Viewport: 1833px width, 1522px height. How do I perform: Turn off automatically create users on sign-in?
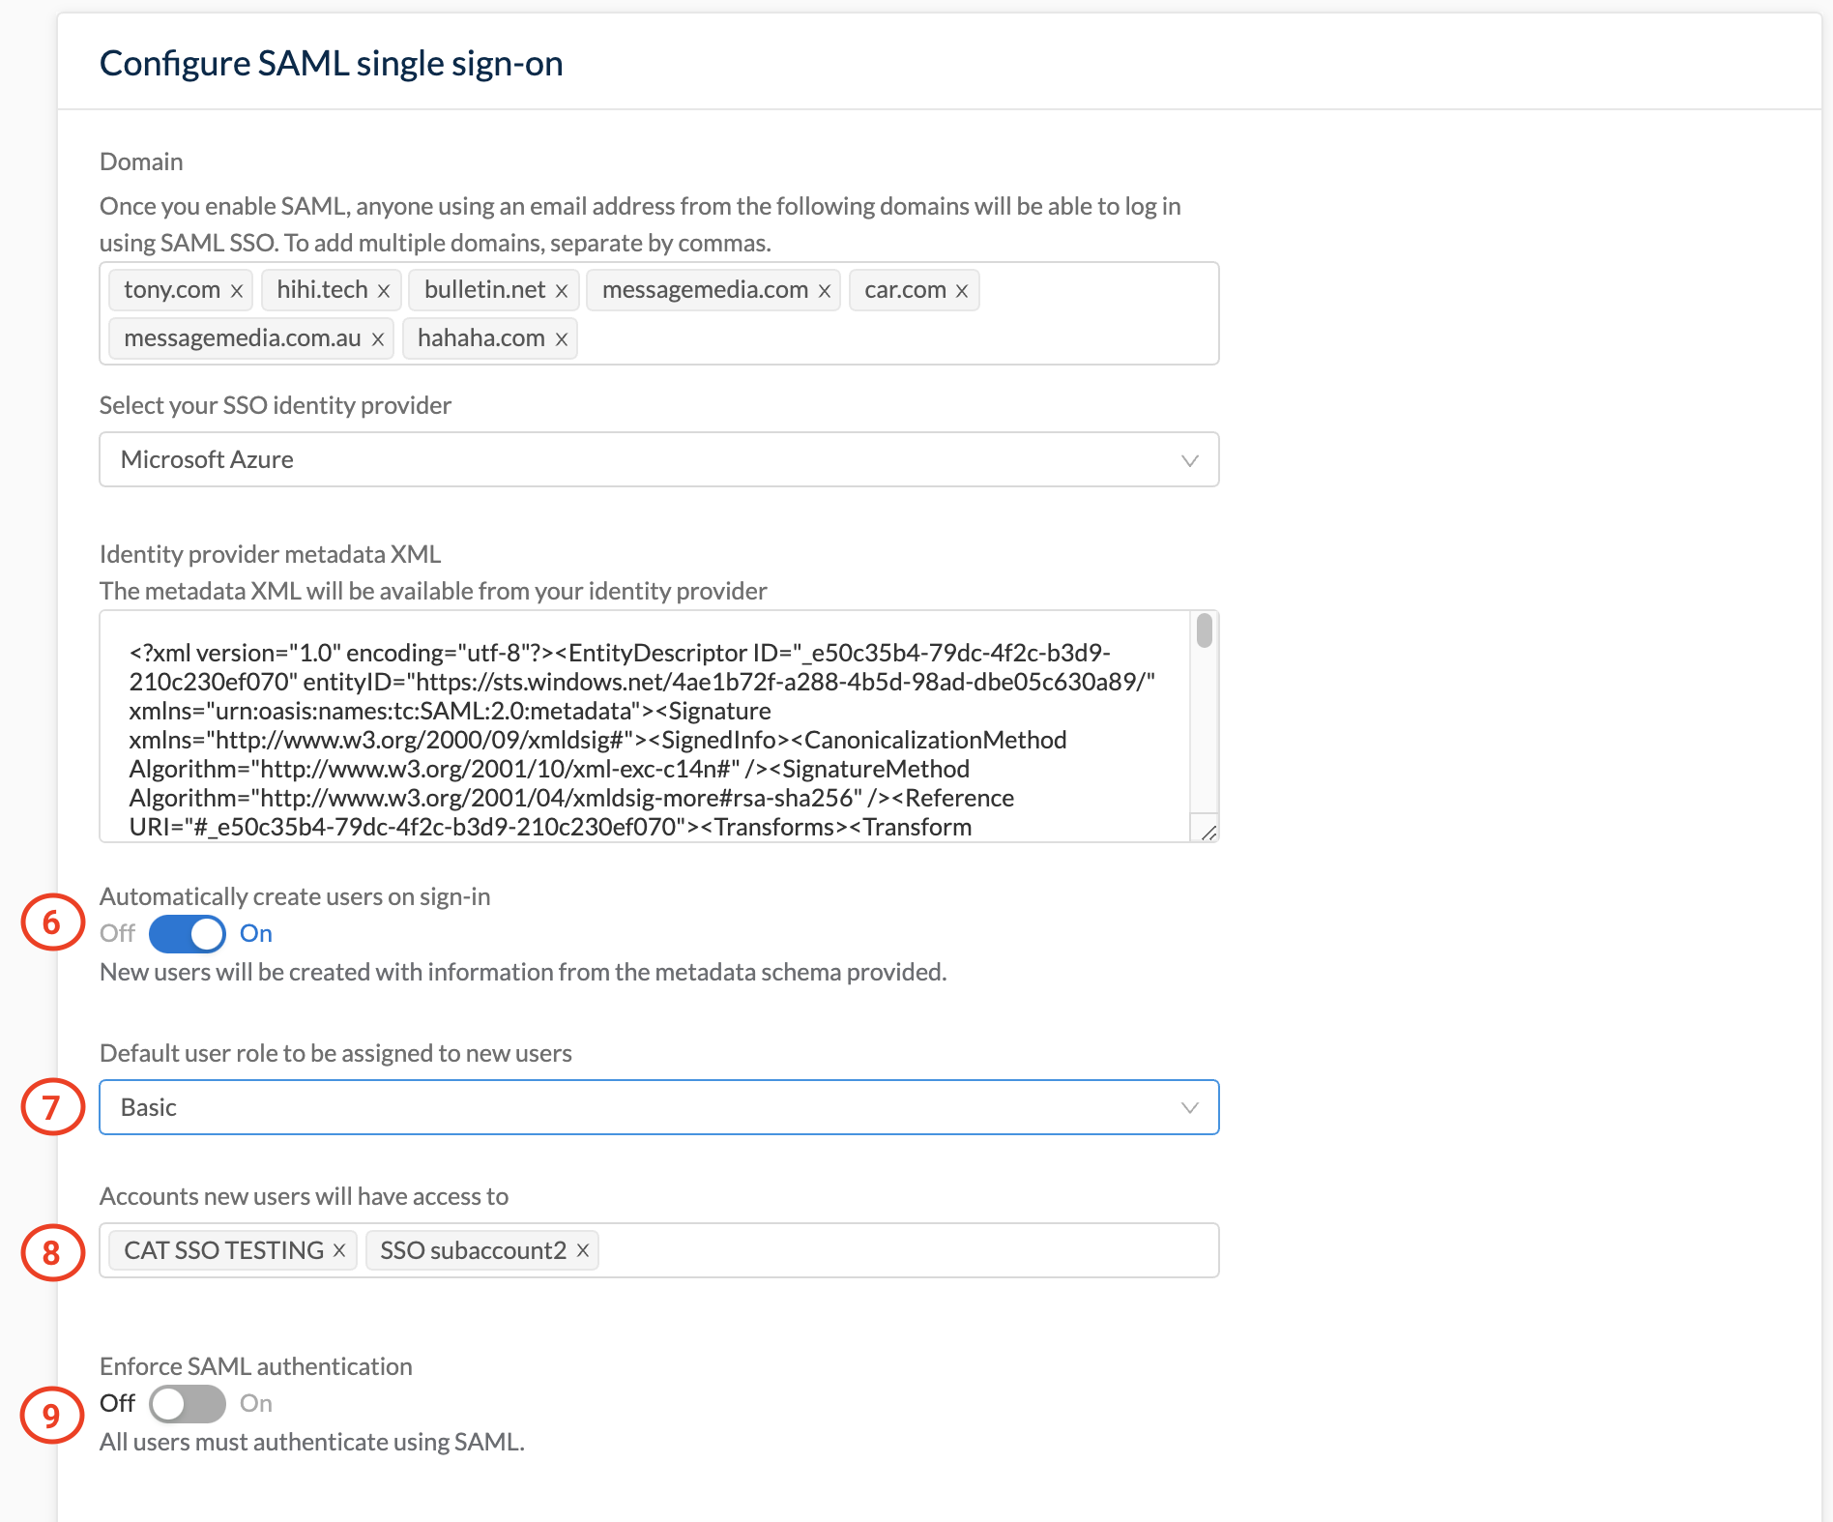(187, 933)
